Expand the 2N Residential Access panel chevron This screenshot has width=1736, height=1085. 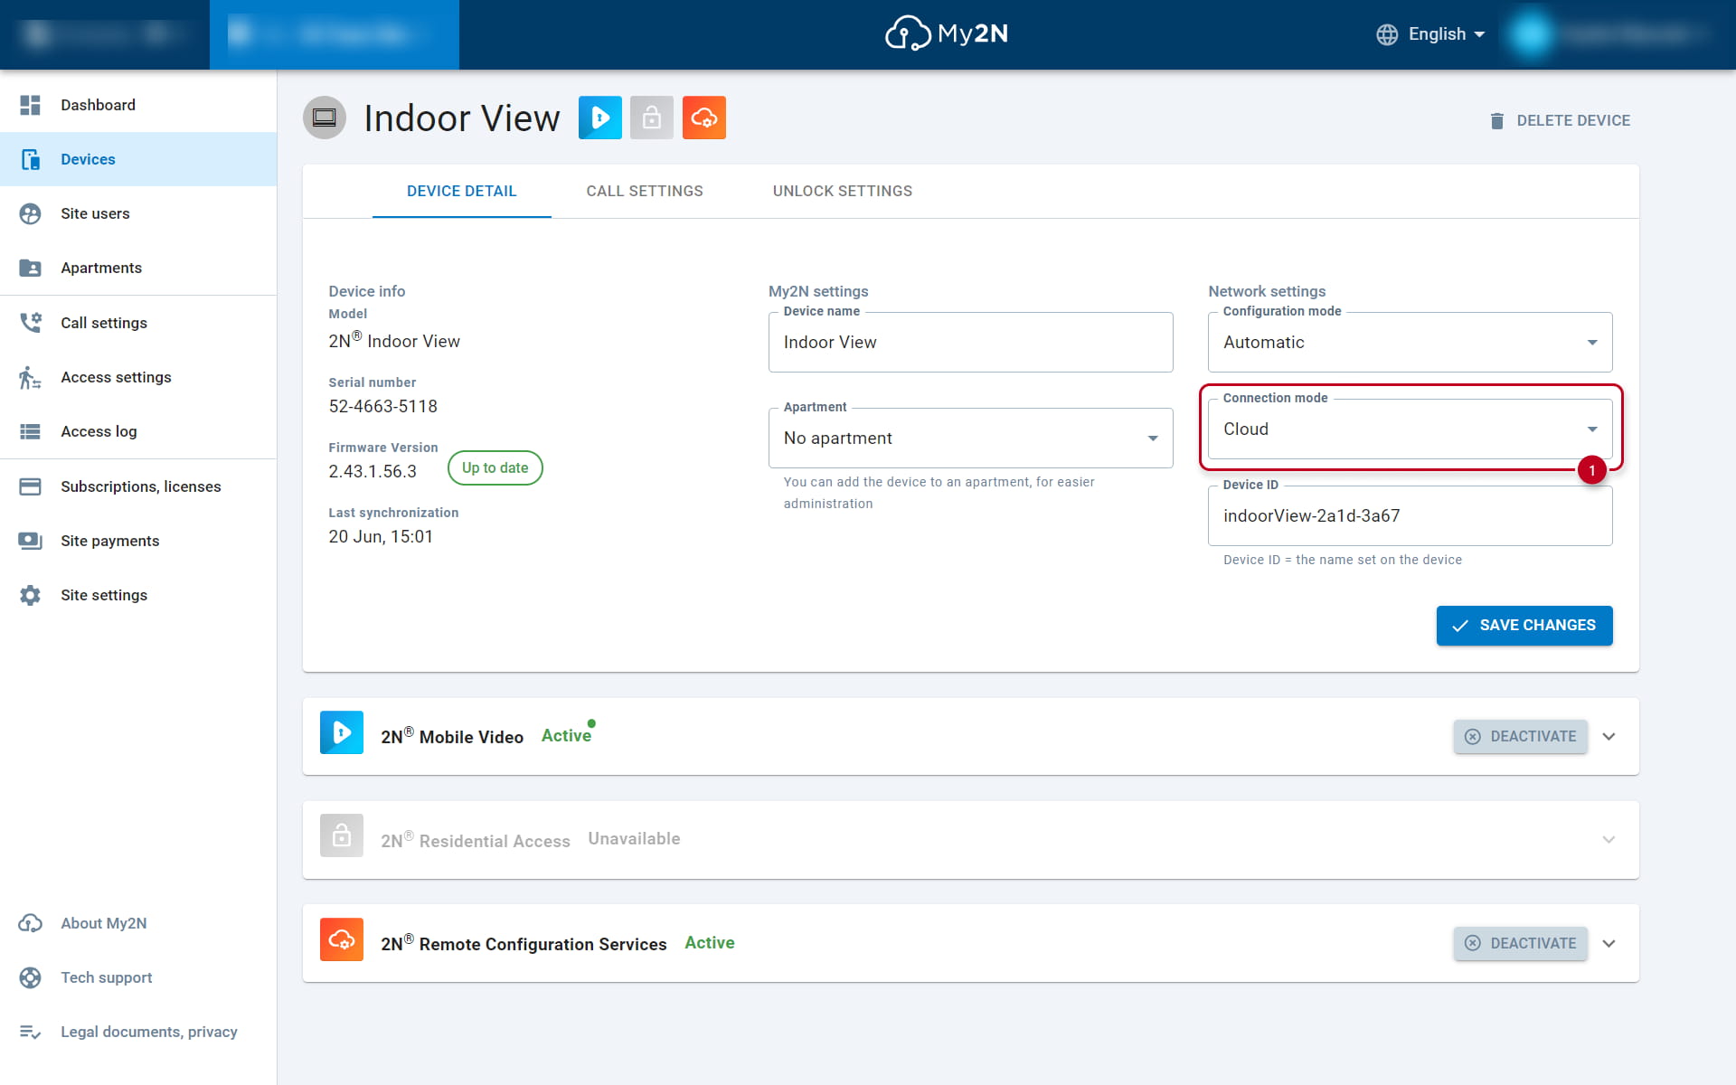coord(1609,839)
